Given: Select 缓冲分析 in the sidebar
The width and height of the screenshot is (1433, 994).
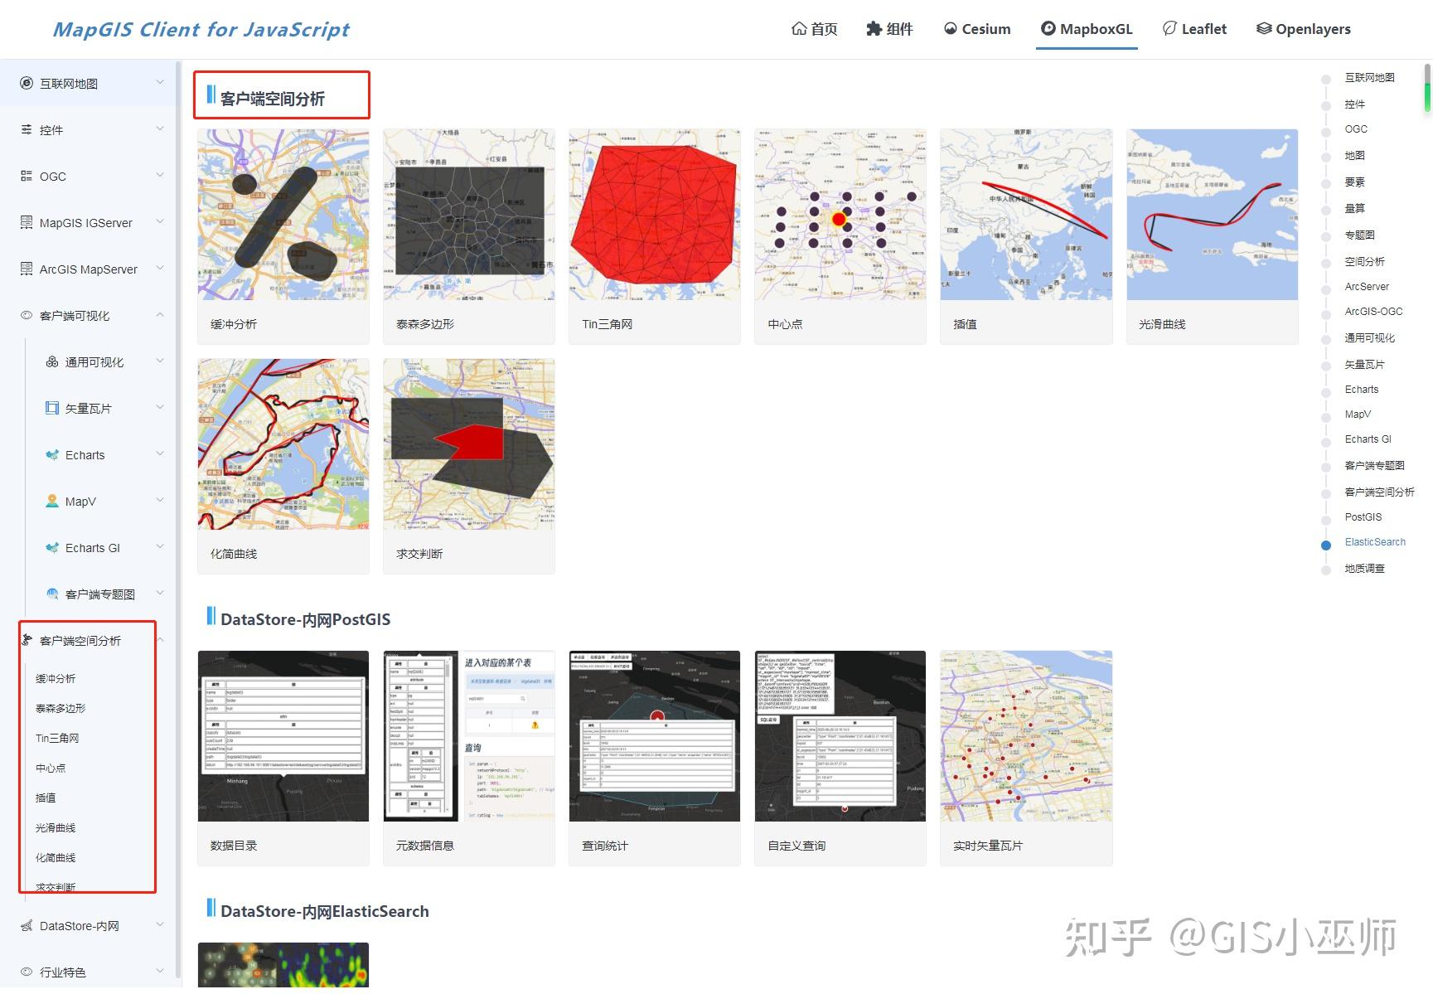Looking at the screenshot, I should point(54,677).
